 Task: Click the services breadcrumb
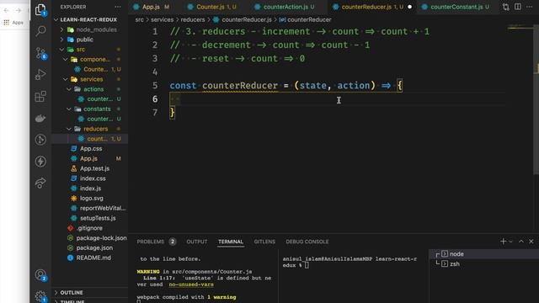point(162,20)
